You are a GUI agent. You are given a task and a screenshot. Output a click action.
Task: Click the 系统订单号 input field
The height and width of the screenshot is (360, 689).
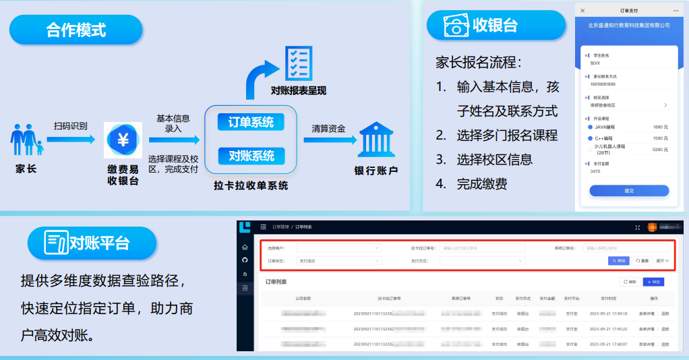point(626,248)
